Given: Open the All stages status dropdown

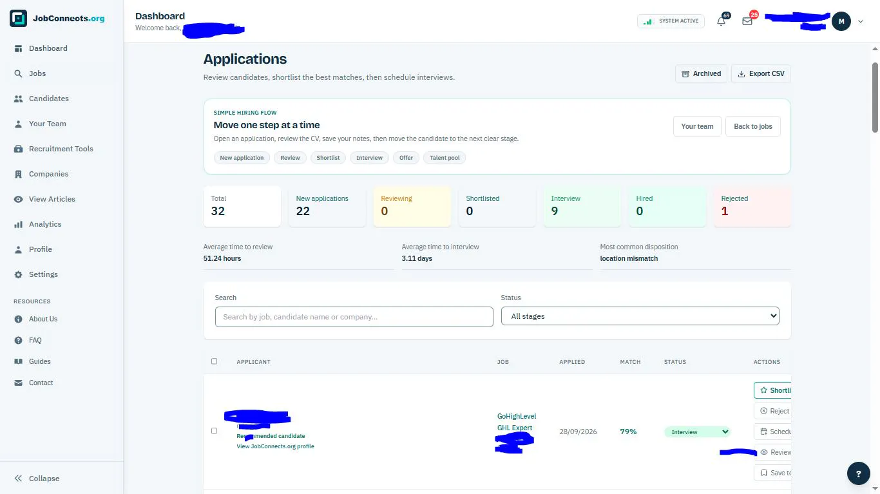Looking at the screenshot, I should [x=640, y=316].
